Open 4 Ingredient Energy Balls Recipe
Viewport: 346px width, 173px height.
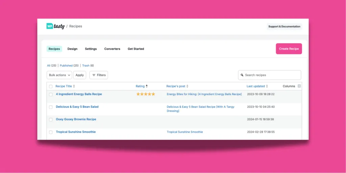click(x=79, y=94)
